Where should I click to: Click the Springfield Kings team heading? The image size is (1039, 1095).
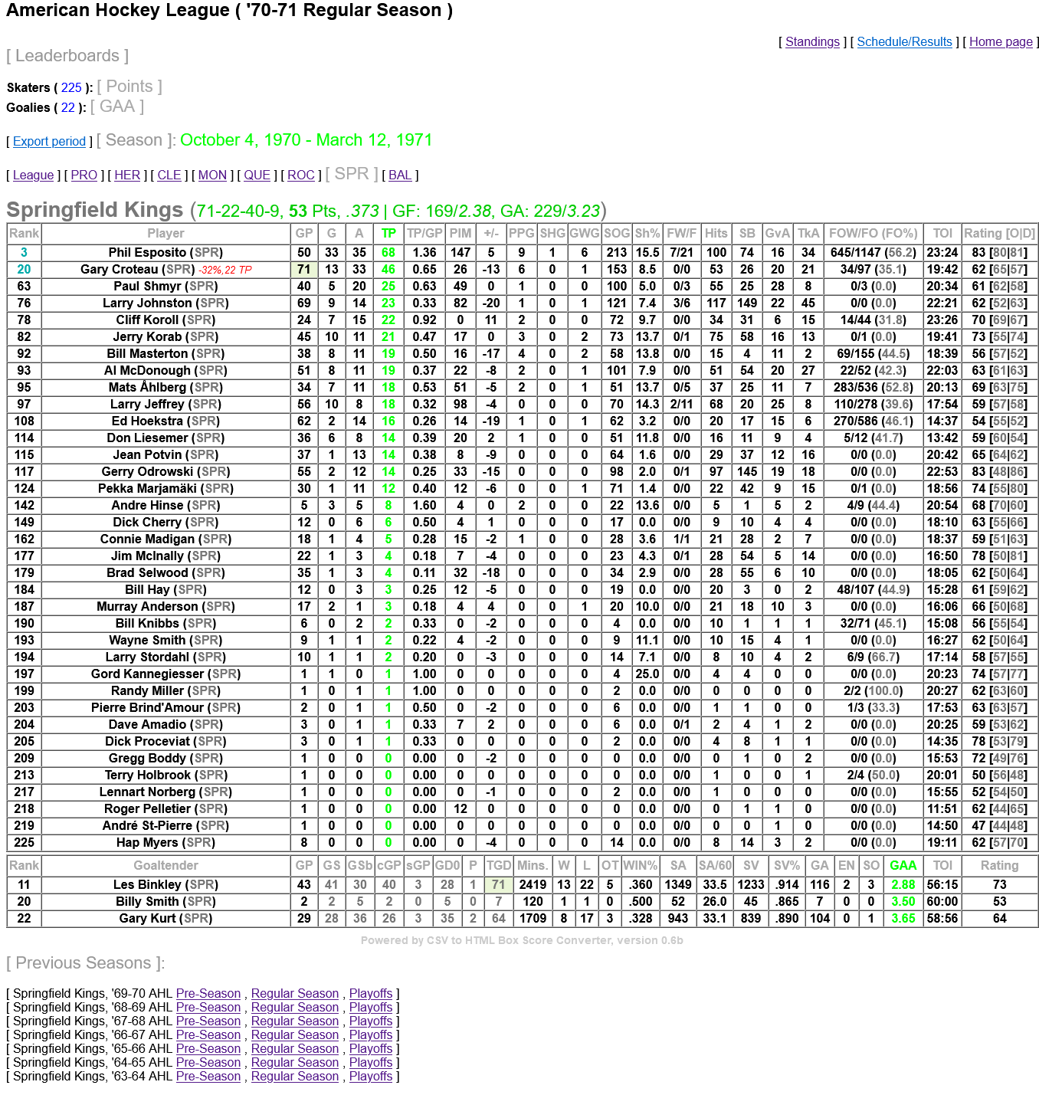(94, 210)
